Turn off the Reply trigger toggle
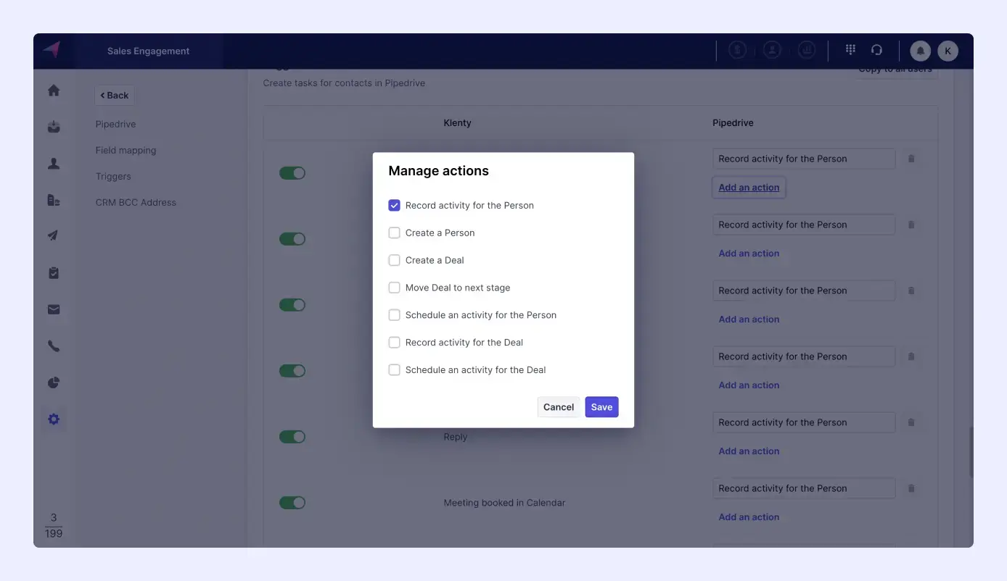Image resolution: width=1007 pixels, height=581 pixels. (x=292, y=437)
